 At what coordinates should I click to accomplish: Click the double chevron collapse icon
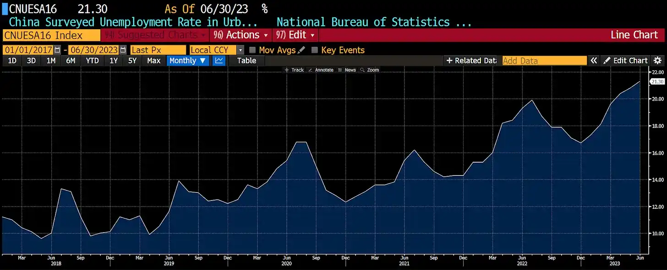594,61
